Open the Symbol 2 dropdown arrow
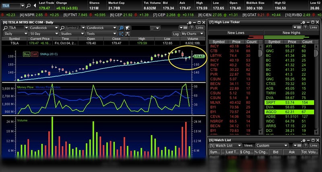The height and width of the screenshot is (172, 322). tap(83, 28)
